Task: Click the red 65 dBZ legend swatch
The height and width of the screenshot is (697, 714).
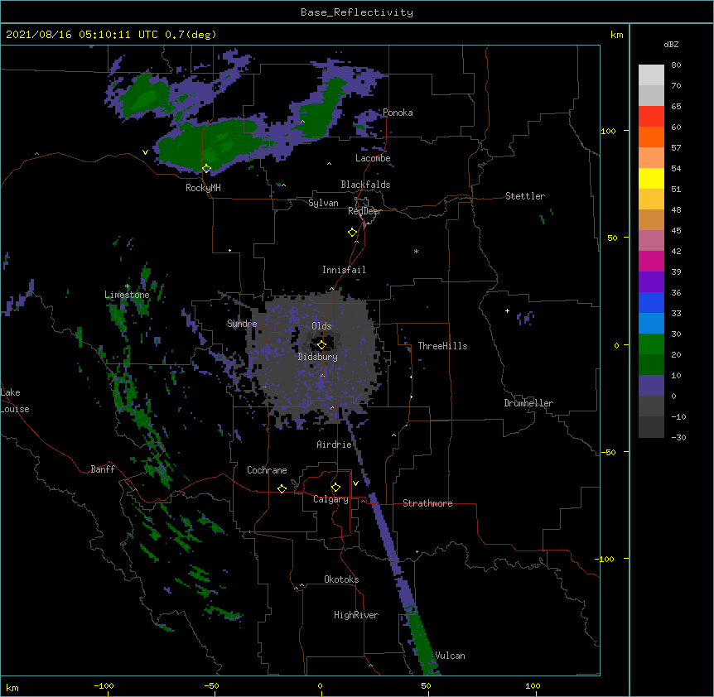Action: click(651, 116)
